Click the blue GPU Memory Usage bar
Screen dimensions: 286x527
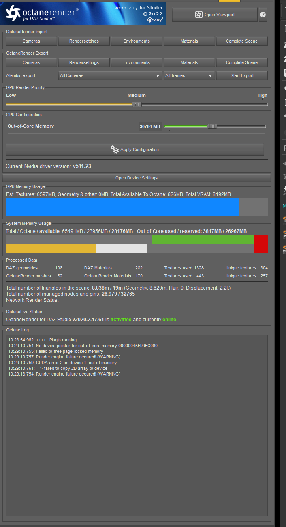[122, 207]
